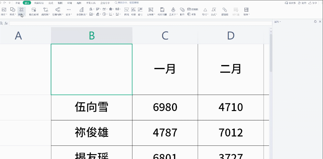The height and width of the screenshot is (159, 323).
Task: Insert WordArt (艺术字)
Action: (x=173, y=12)
